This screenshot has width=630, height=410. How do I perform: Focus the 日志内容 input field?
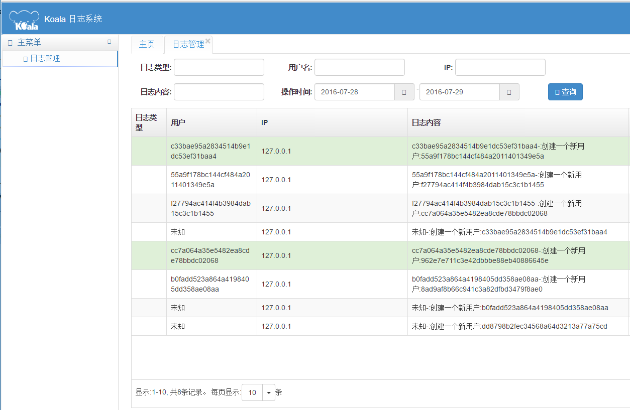click(x=219, y=92)
